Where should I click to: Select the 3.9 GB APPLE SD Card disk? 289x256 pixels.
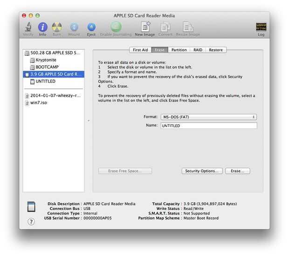click(54, 74)
